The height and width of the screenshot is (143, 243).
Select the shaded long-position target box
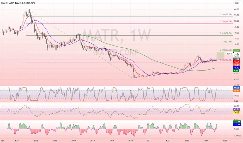(x=220, y=56)
